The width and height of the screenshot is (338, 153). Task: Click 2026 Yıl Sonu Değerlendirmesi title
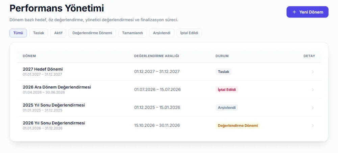[x=54, y=123]
